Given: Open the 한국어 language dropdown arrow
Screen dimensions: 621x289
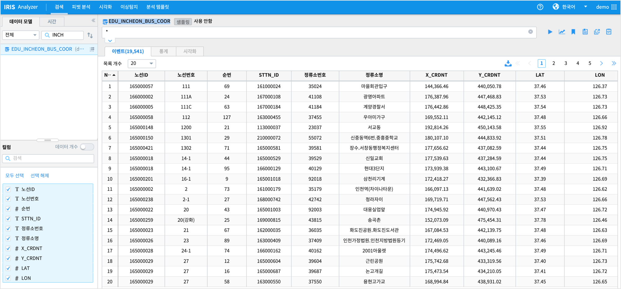Looking at the screenshot, I should (585, 7).
